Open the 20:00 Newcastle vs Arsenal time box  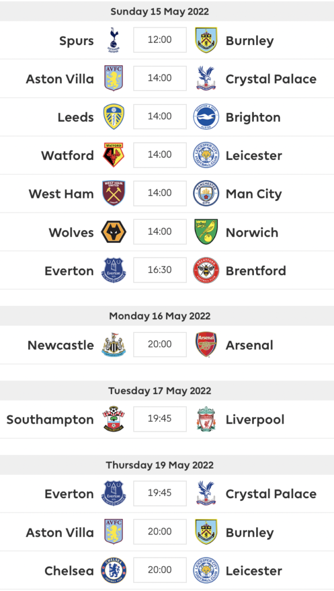coord(160,344)
